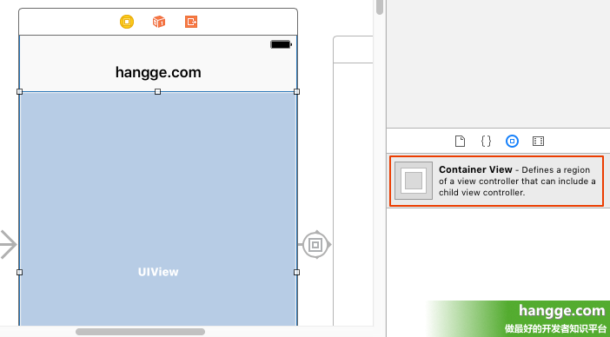610x337 pixels.
Task: Select the orange First Responder cube icon
Action: tap(159, 22)
